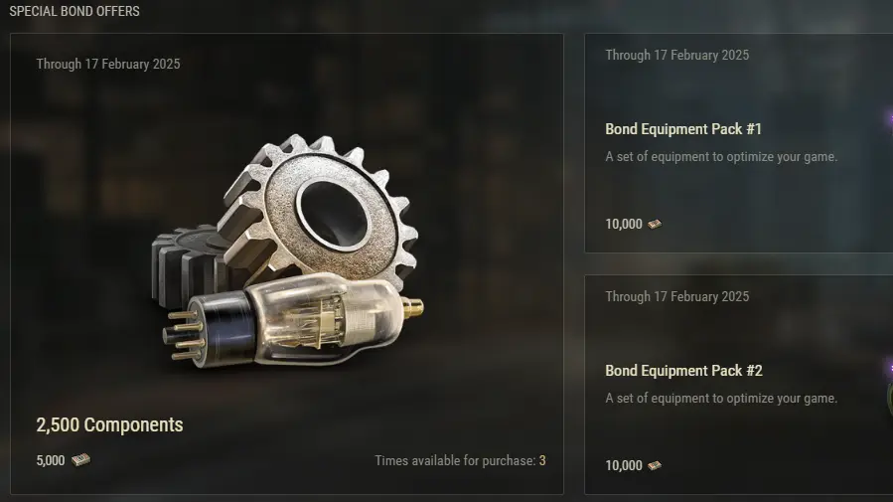Click Times available for purchase counter

pyautogui.click(x=460, y=460)
